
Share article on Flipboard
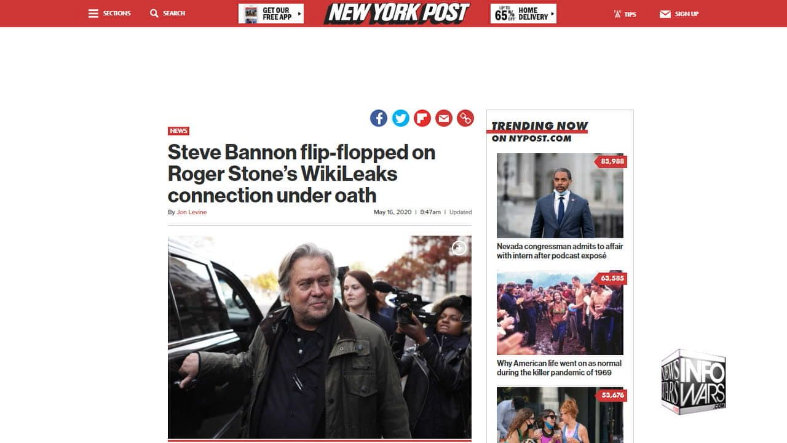tap(422, 118)
